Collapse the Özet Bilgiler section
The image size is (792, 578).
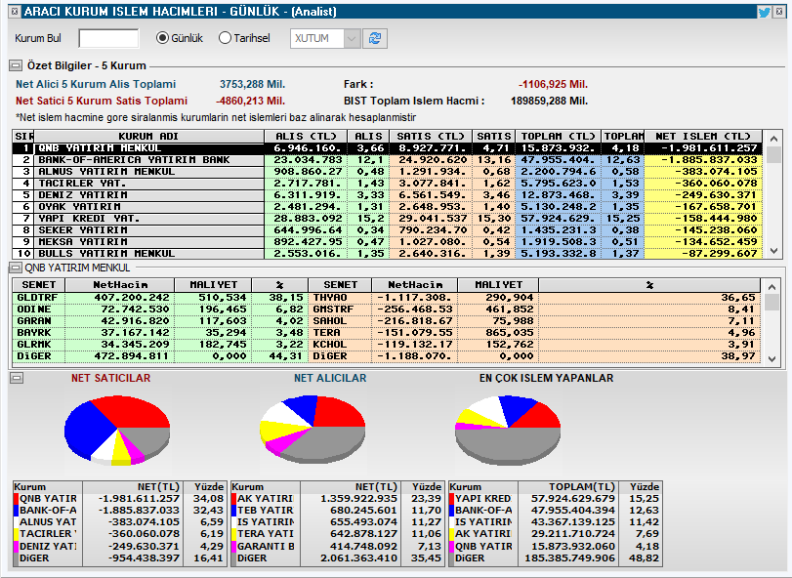point(16,65)
